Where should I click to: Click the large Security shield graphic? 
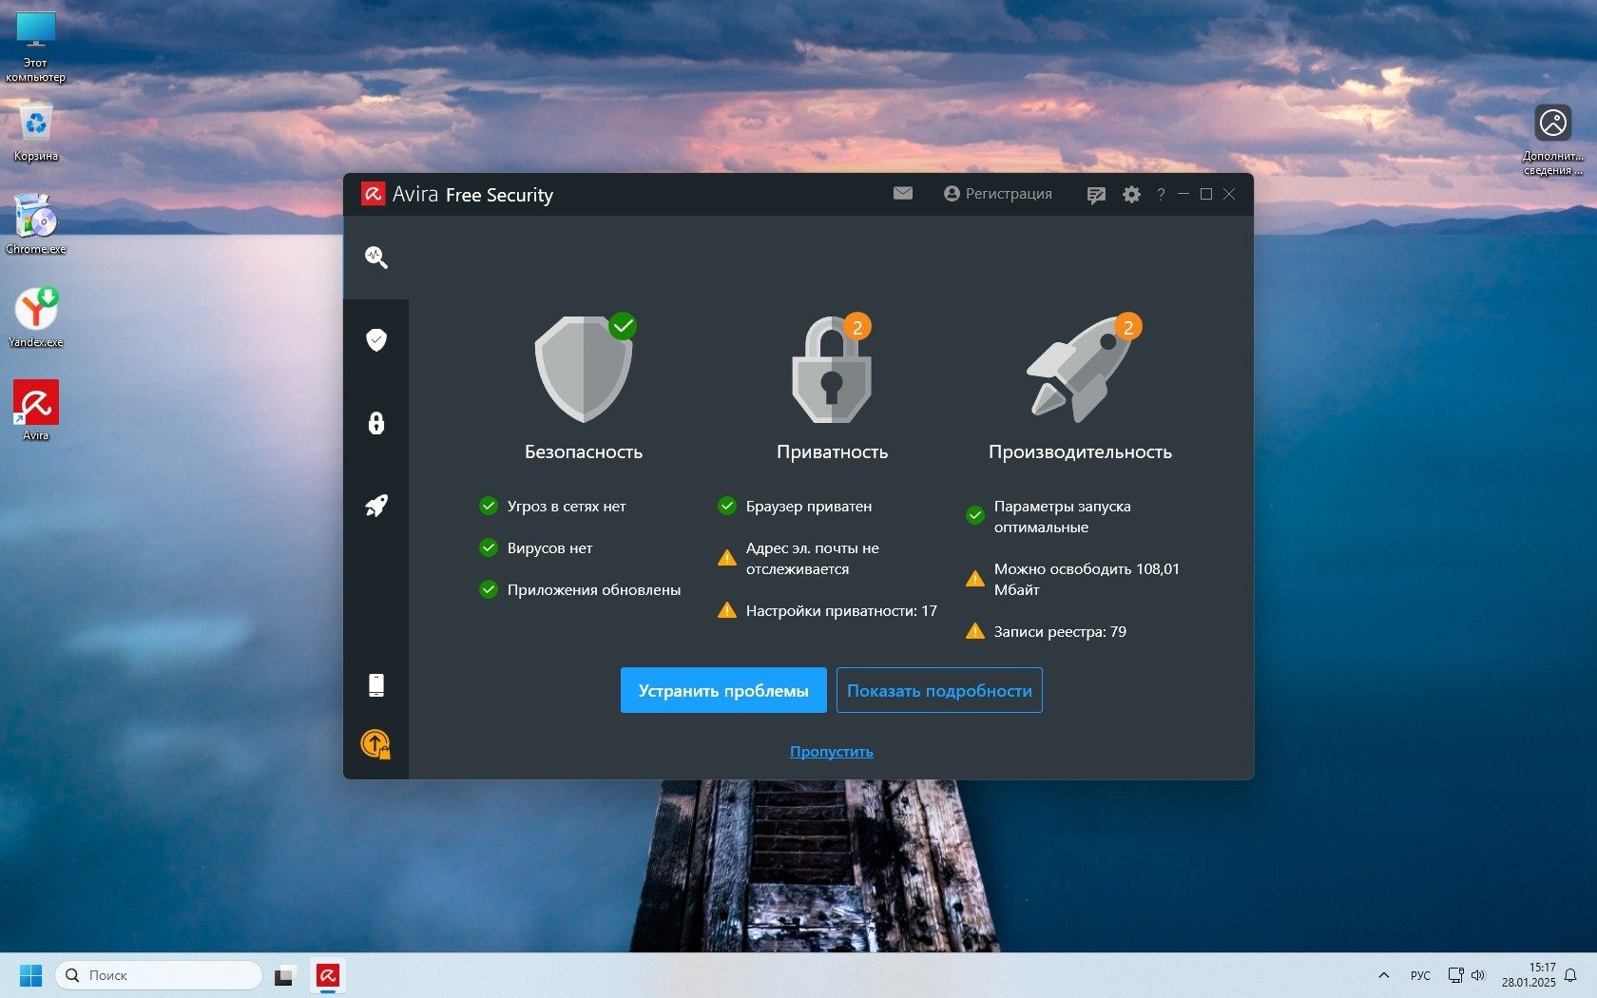tap(584, 369)
